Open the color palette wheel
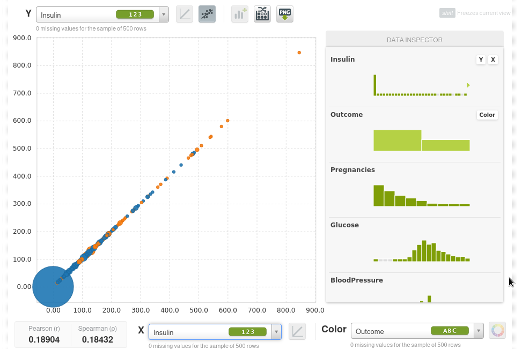The width and height of the screenshot is (522, 349). (497, 331)
